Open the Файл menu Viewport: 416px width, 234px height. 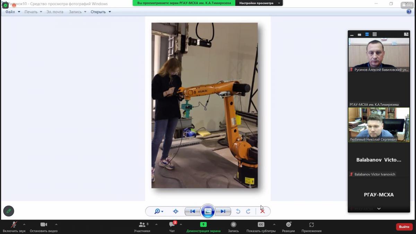tap(12, 12)
